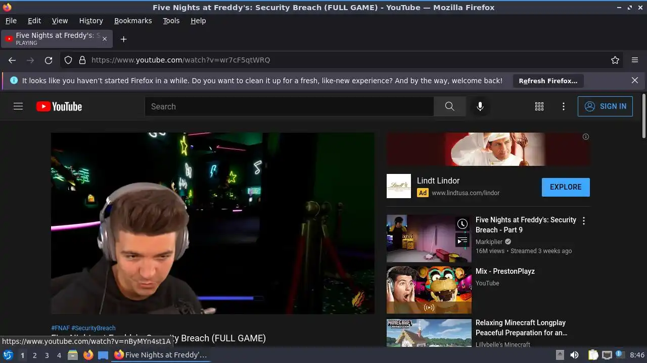The width and height of the screenshot is (647, 363).
Task: Click the site security padlock icon
Action: pos(82,60)
